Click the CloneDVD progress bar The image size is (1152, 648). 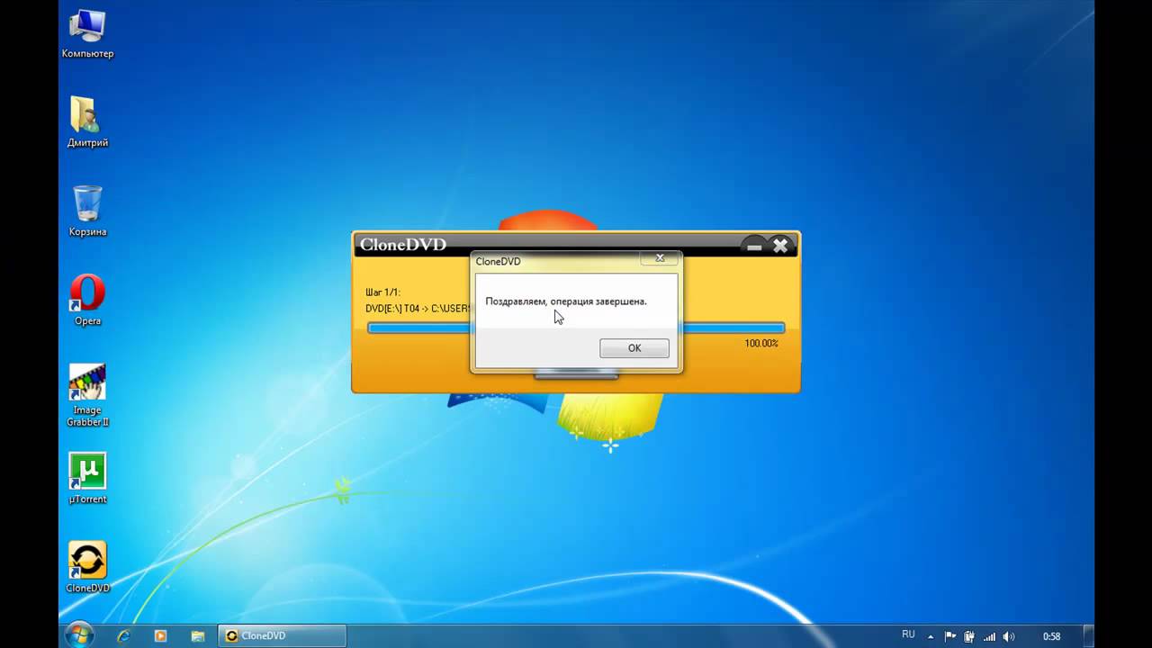point(576,328)
